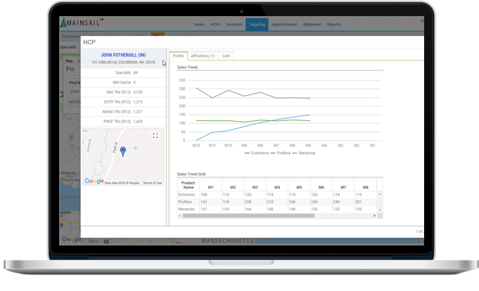479x291 pixels.
Task: Open the Apportionment menu
Action: 285,24
